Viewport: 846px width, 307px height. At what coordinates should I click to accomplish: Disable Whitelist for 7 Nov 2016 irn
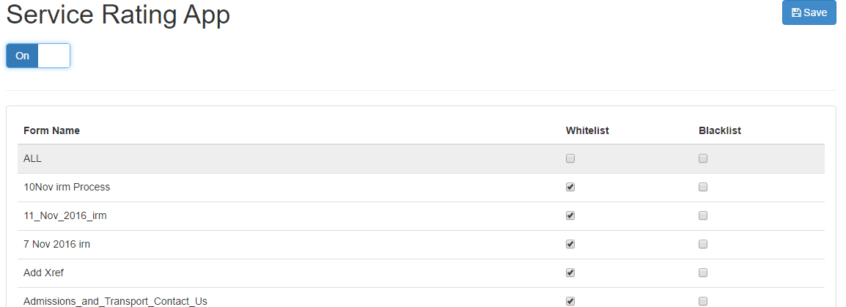tap(570, 245)
